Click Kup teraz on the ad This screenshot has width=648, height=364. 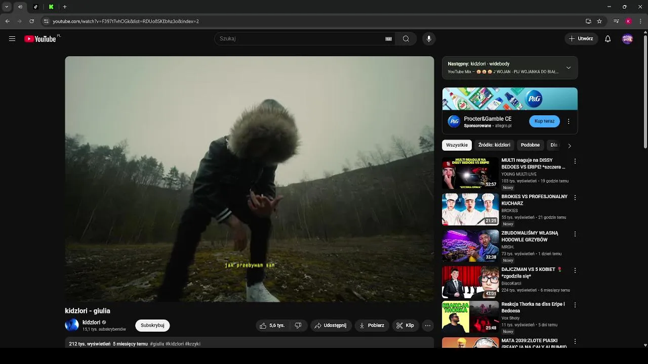(544, 121)
